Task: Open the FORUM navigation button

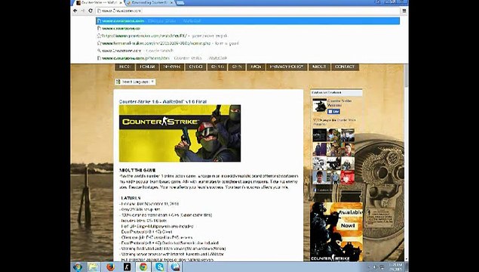Action: point(147,67)
